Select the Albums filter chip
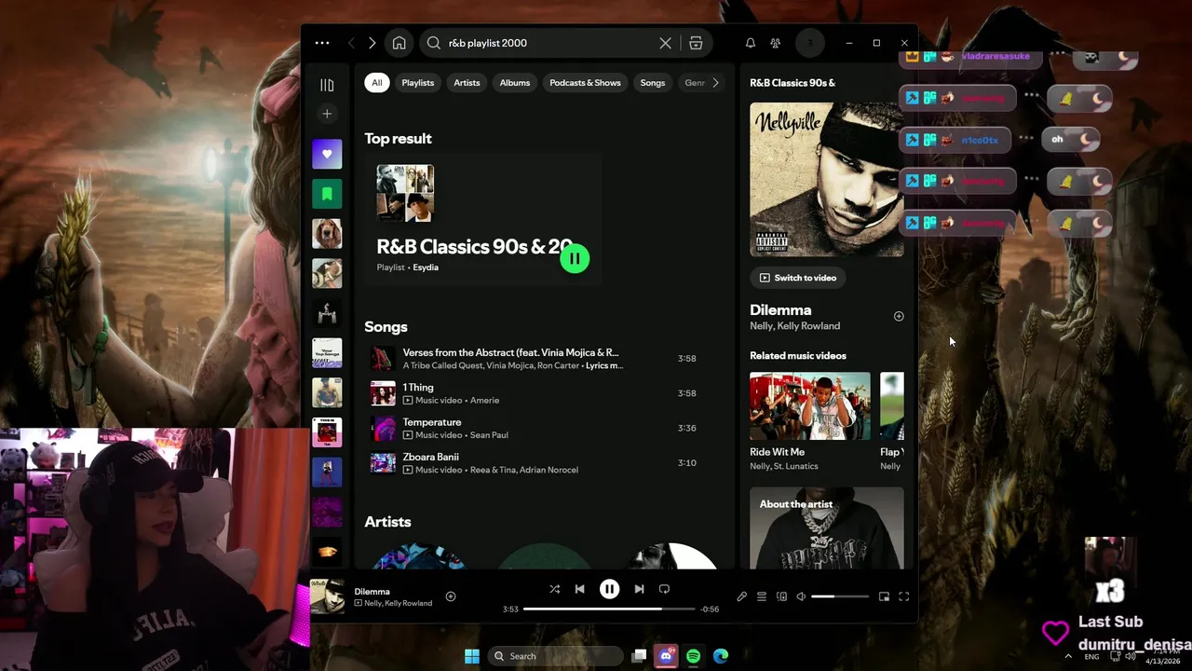 514,83
